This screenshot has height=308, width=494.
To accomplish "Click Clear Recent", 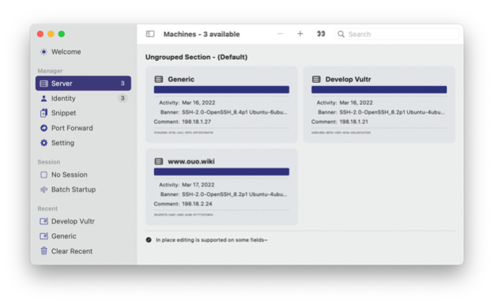I will click(83, 251).
